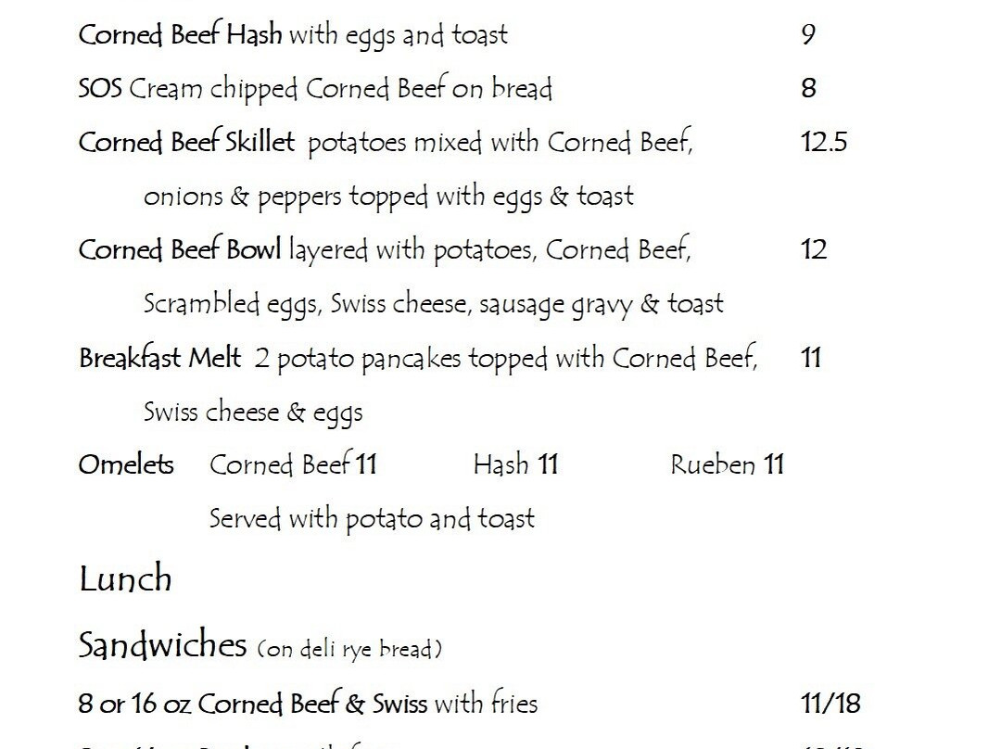
Task: Click the Omelets label
Action: tap(126, 464)
